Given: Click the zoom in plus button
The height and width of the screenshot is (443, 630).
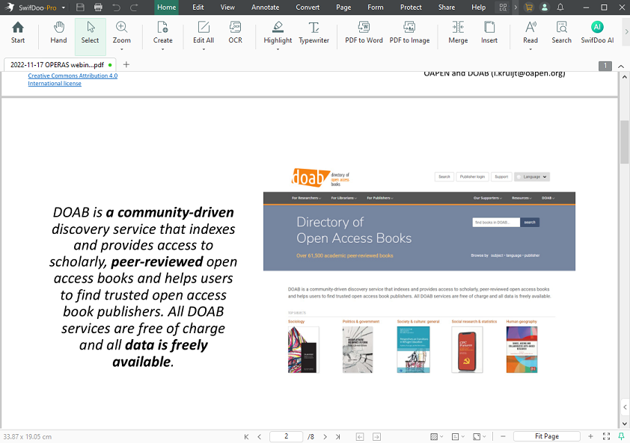Looking at the screenshot, I should tap(590, 436).
